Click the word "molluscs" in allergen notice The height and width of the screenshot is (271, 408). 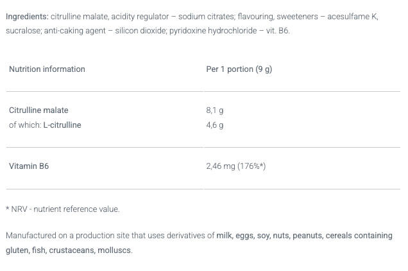coord(114,250)
